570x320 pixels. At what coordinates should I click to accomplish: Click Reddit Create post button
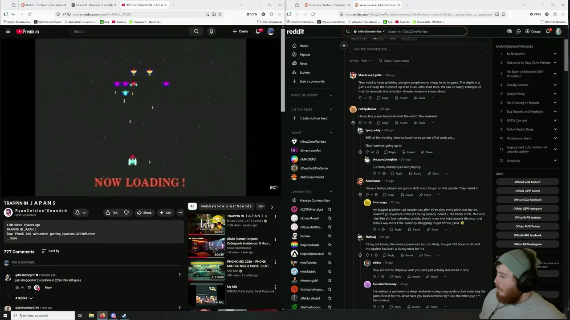click(x=533, y=32)
